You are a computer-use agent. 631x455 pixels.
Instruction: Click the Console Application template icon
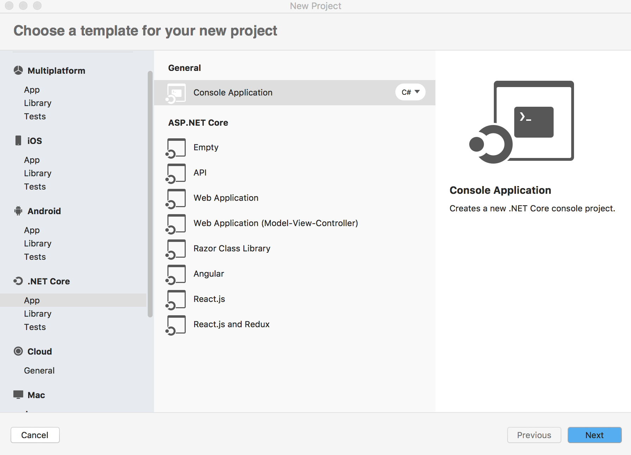click(x=176, y=93)
